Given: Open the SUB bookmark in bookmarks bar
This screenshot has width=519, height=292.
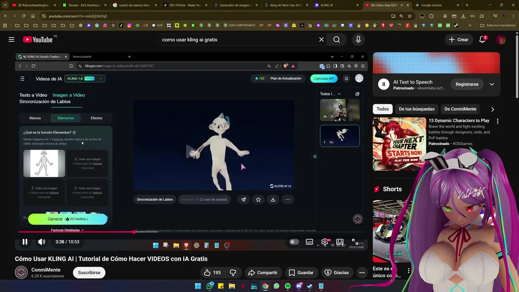Looking at the screenshot, I should click(x=157, y=25).
